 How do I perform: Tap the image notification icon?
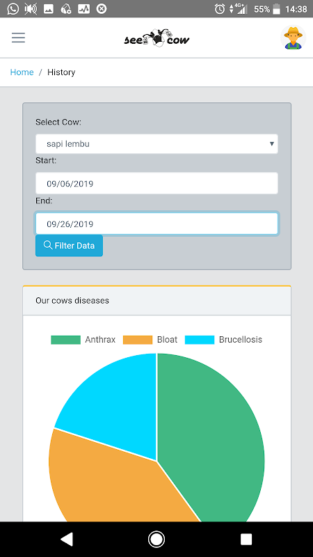[x=49, y=9]
